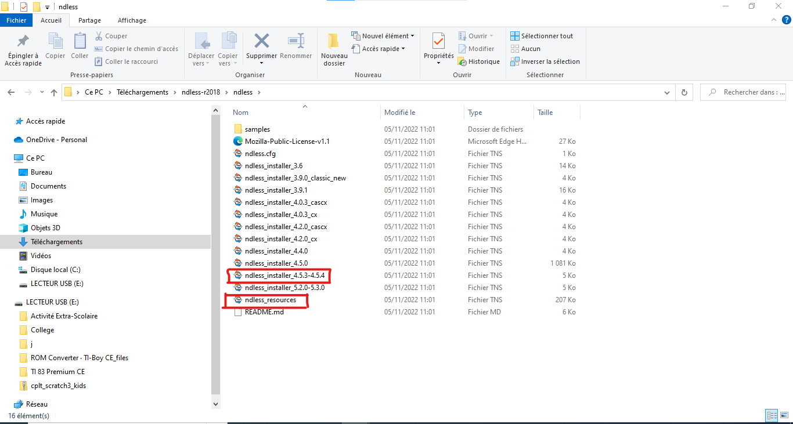Open recent locations dropdown arrow
Image resolution: width=793 pixels, height=424 pixels.
tap(42, 92)
